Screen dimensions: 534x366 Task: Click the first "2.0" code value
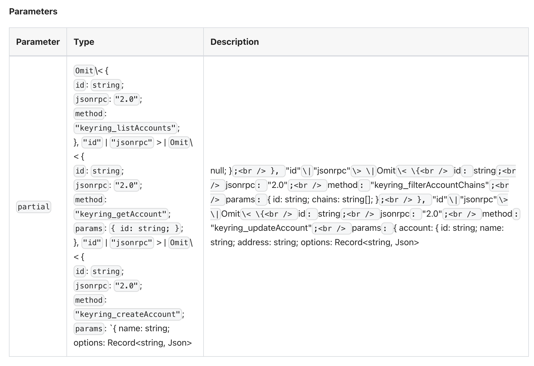pyautogui.click(x=127, y=99)
